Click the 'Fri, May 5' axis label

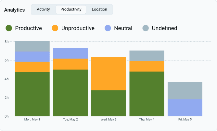185,120
